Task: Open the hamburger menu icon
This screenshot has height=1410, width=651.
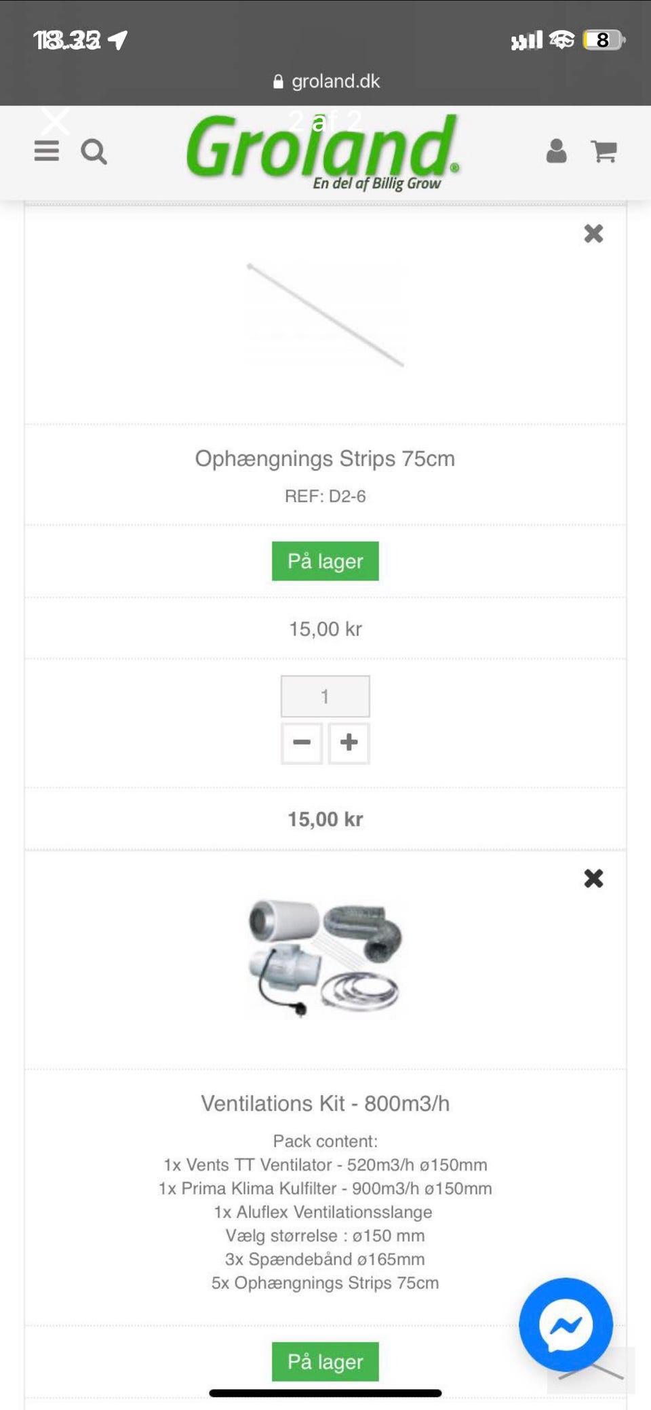Action: click(46, 151)
